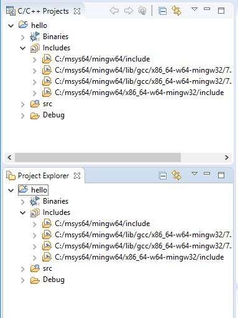Expand src folder in Project Explorer

(x=23, y=269)
